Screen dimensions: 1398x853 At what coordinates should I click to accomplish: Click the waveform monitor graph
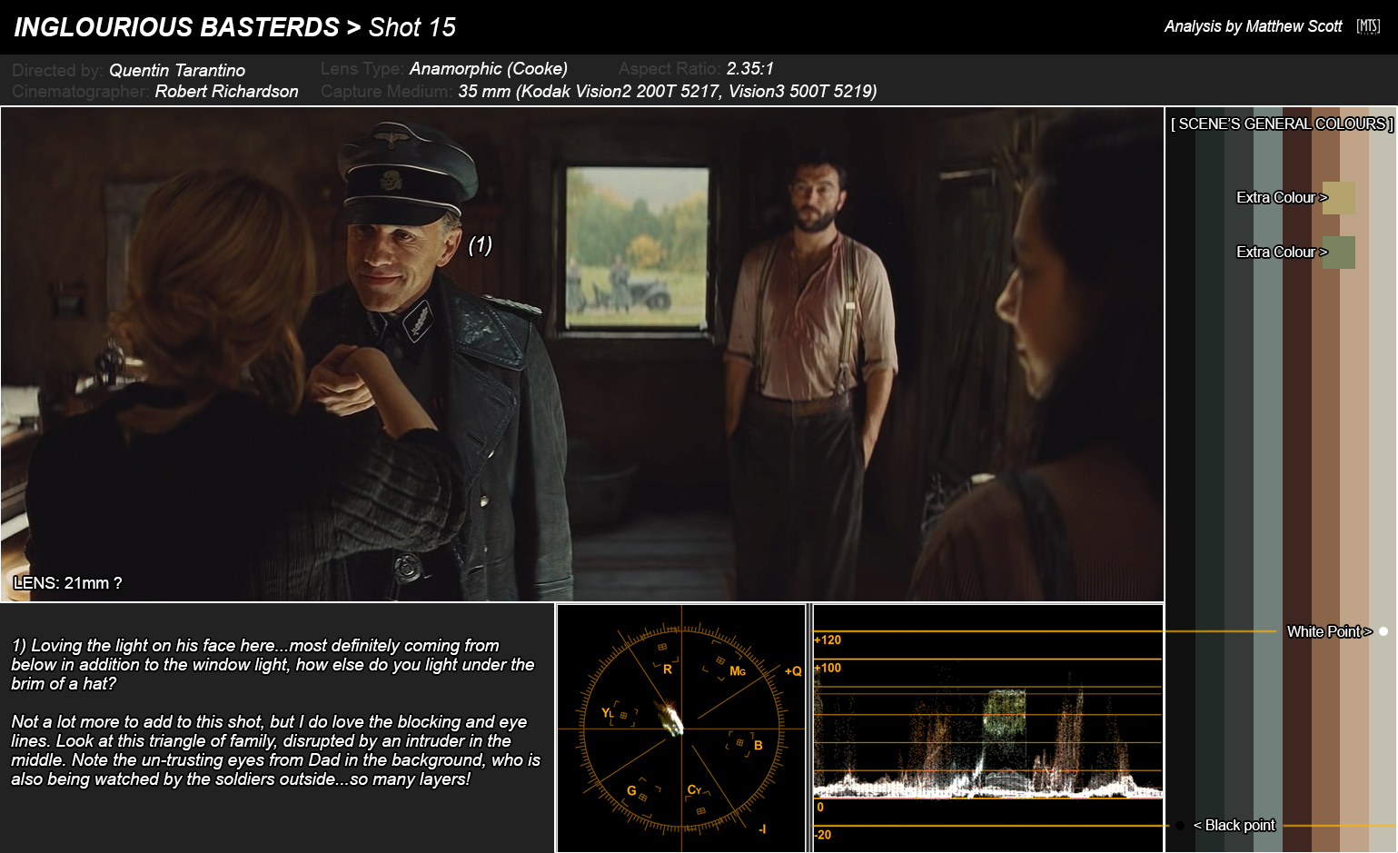988,729
